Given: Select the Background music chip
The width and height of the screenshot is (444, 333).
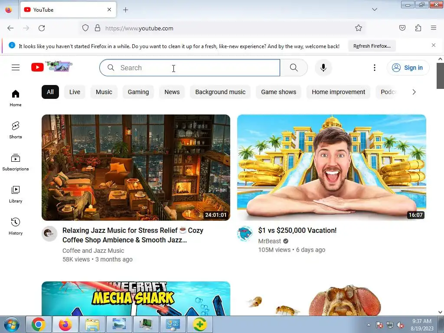Looking at the screenshot, I should point(220,92).
